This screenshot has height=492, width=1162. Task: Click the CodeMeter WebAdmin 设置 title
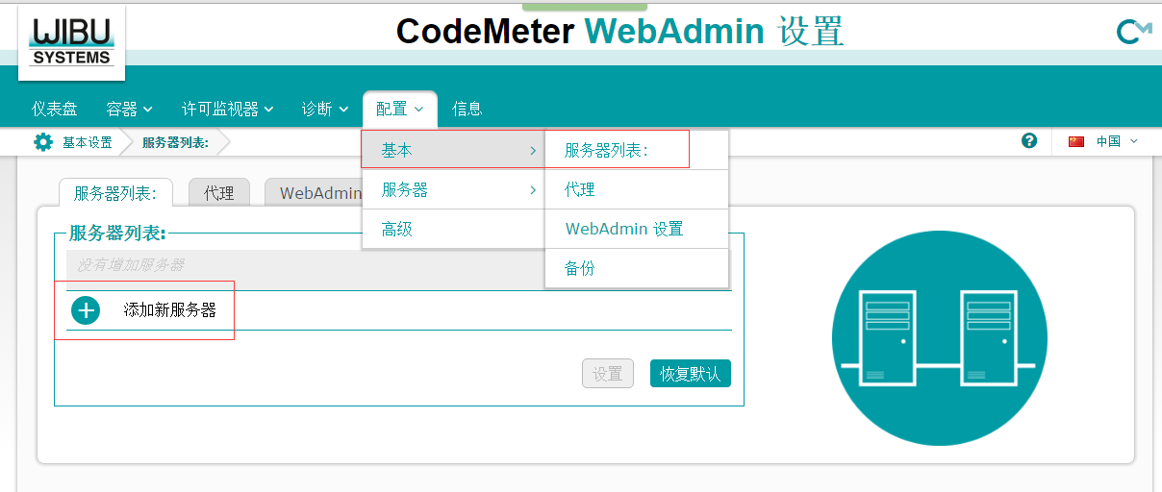click(x=619, y=32)
